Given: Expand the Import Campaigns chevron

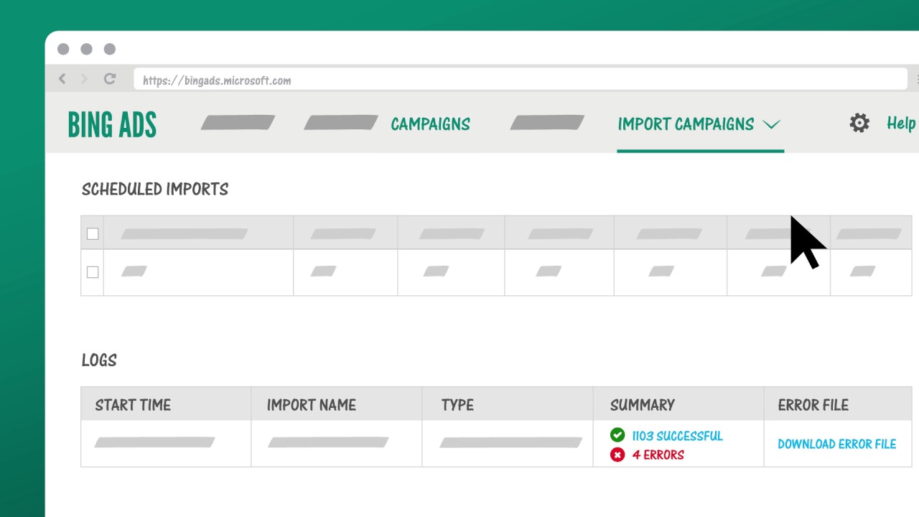Looking at the screenshot, I should 771,124.
